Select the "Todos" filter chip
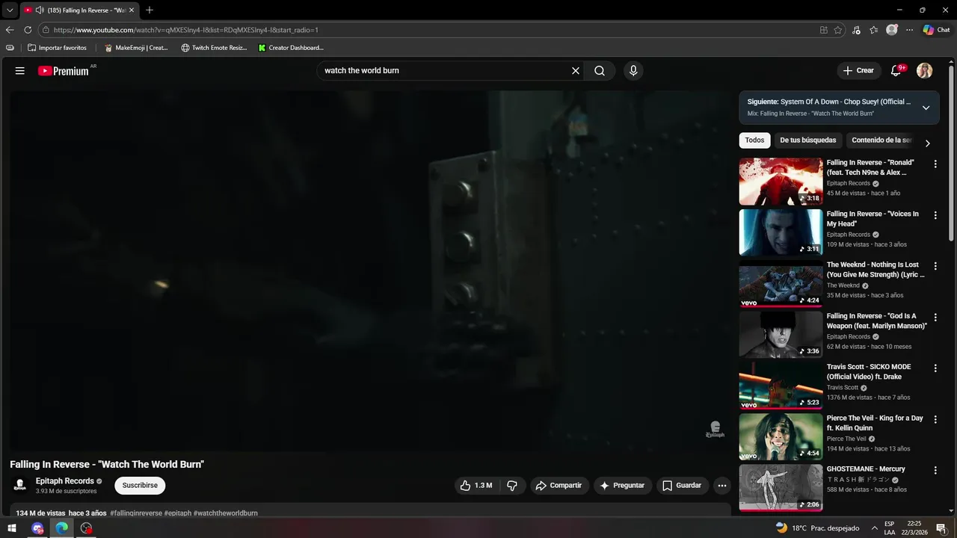Image resolution: width=957 pixels, height=538 pixels. point(754,140)
